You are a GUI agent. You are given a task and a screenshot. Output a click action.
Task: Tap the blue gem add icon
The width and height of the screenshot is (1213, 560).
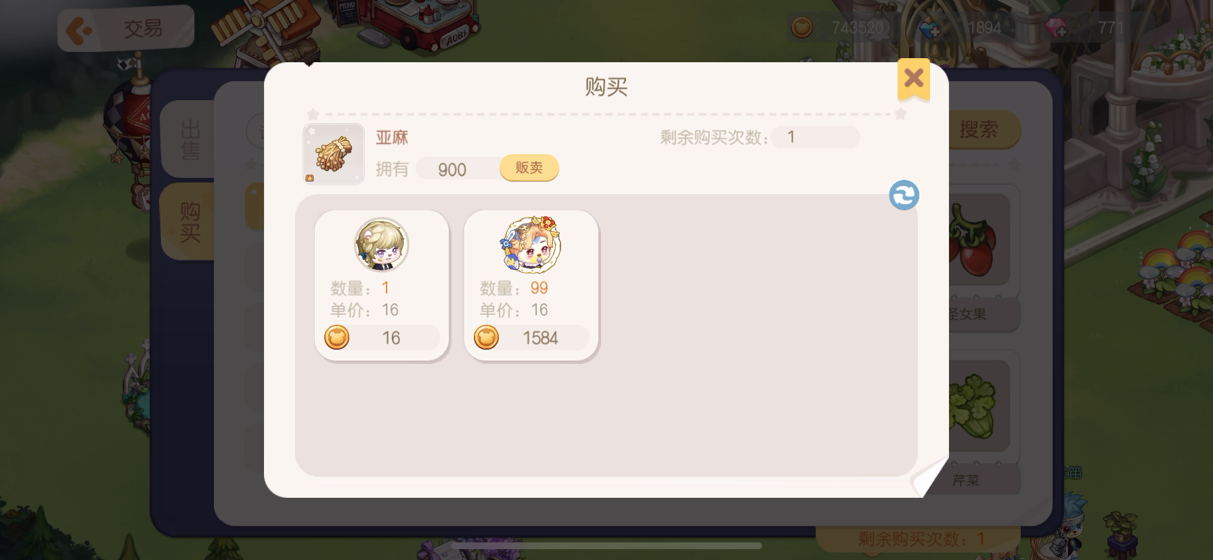[x=930, y=28]
